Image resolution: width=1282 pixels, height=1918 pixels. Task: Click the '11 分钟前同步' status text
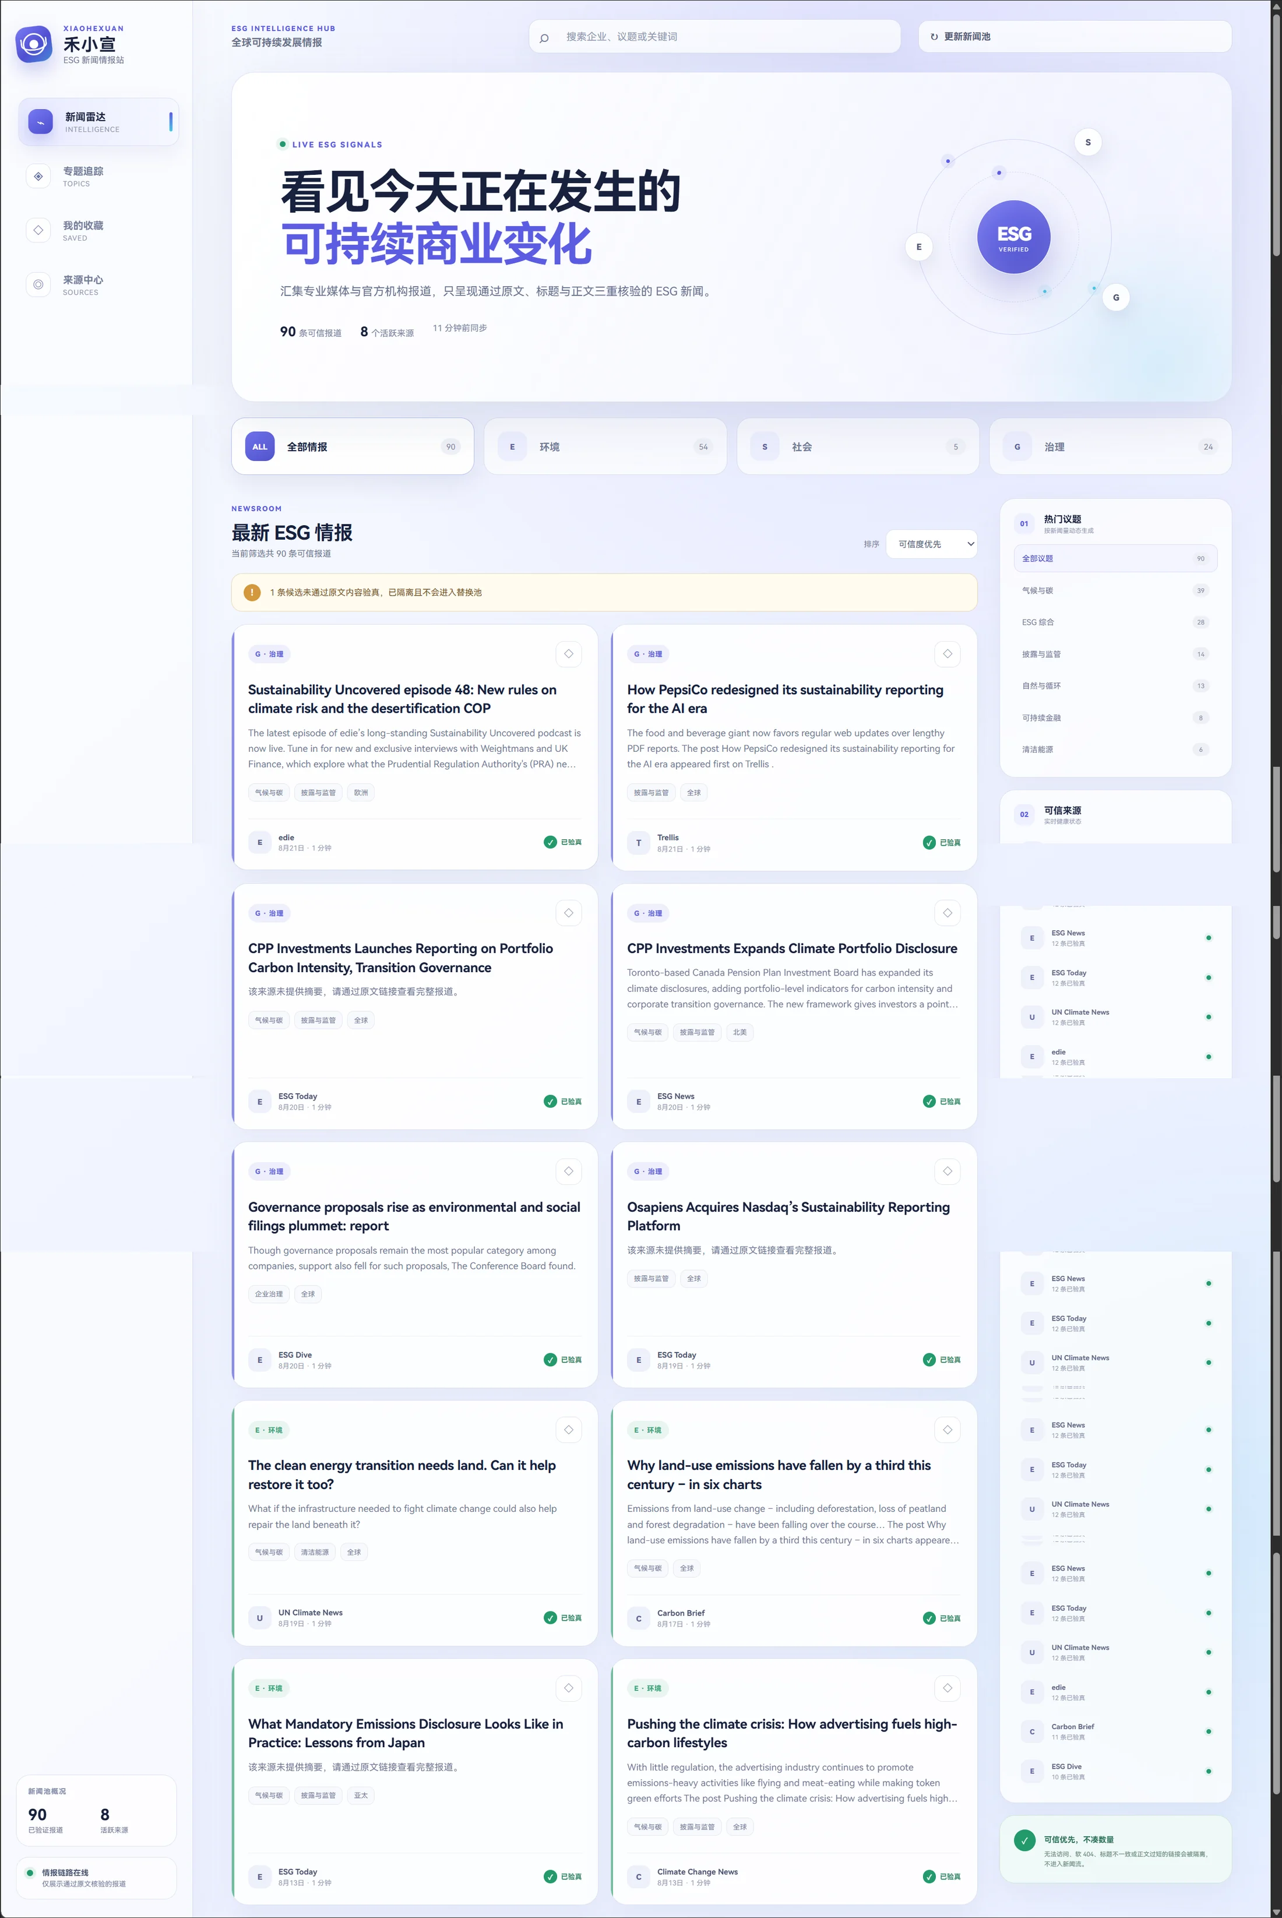460,329
